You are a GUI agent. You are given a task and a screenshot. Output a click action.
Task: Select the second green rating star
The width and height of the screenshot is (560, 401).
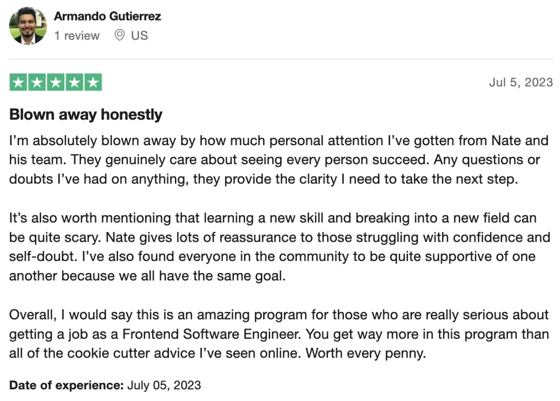point(37,82)
